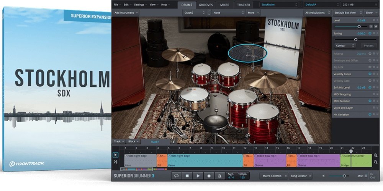Toggle the metronome icon
This screenshot has height=191, width=383.
pyautogui.click(x=219, y=176)
